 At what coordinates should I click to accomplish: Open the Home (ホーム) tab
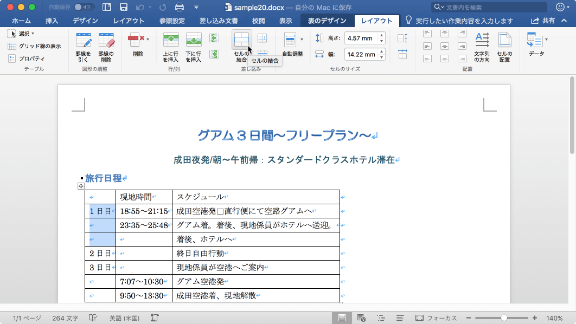tap(21, 21)
